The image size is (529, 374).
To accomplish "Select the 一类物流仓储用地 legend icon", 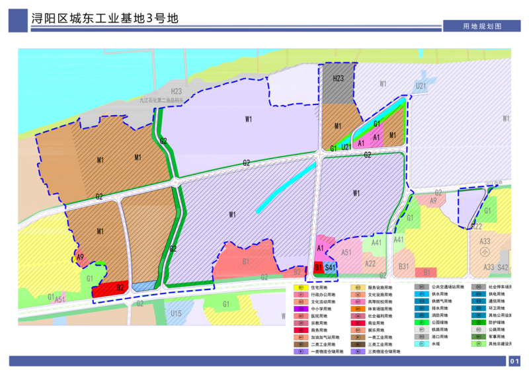I will point(302,352).
